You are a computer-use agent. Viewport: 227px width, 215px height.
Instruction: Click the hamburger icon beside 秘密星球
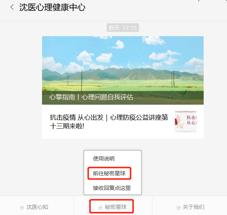click(x=100, y=207)
